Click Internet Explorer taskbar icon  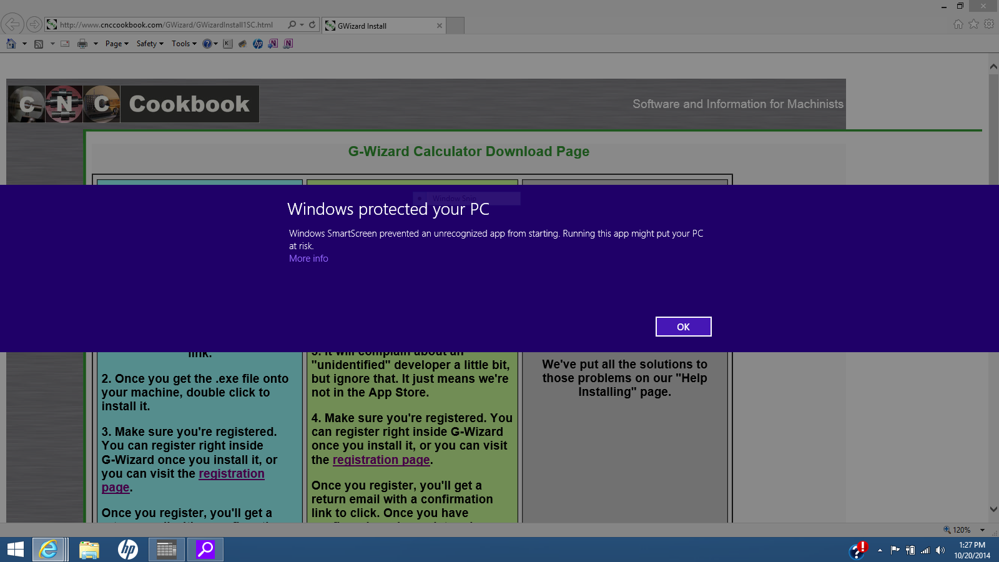click(x=49, y=550)
